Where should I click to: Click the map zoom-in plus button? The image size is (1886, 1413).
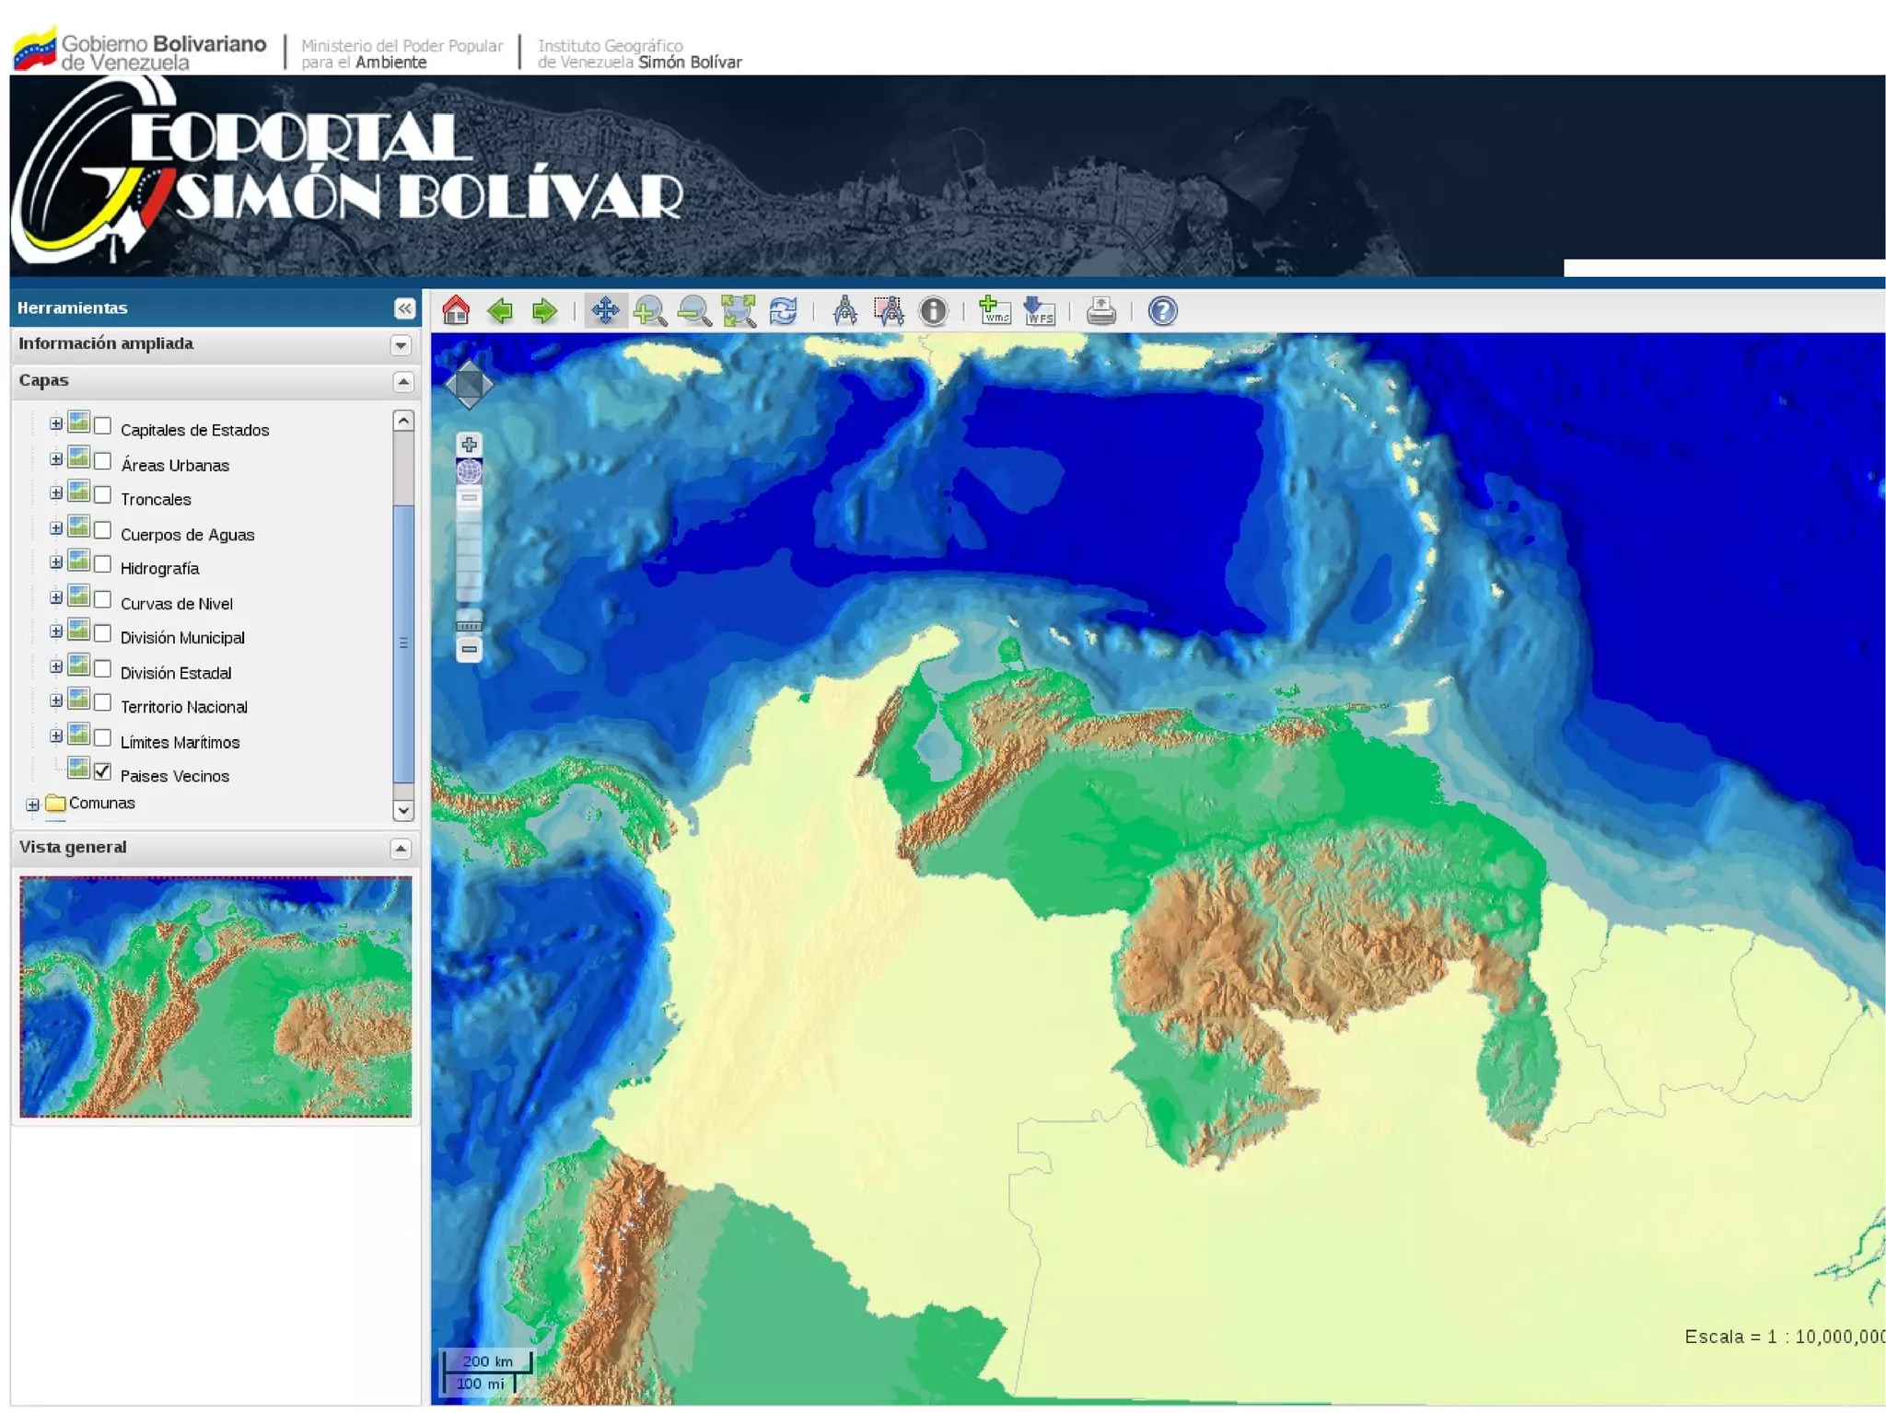pyautogui.click(x=469, y=445)
